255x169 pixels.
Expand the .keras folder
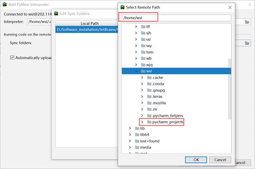click(x=142, y=96)
